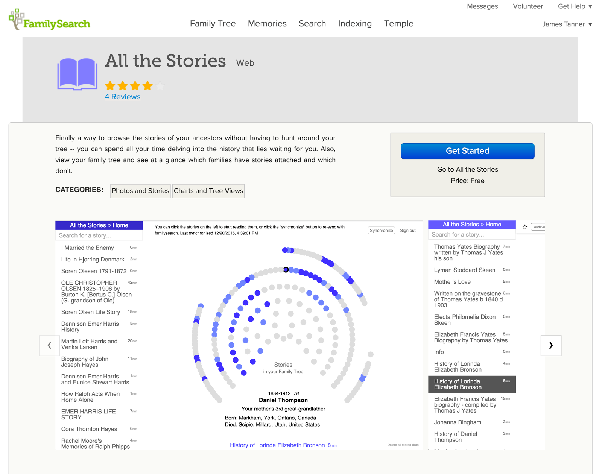Go to next screenshot with right arrow
The width and height of the screenshot is (602, 474).
[551, 345]
